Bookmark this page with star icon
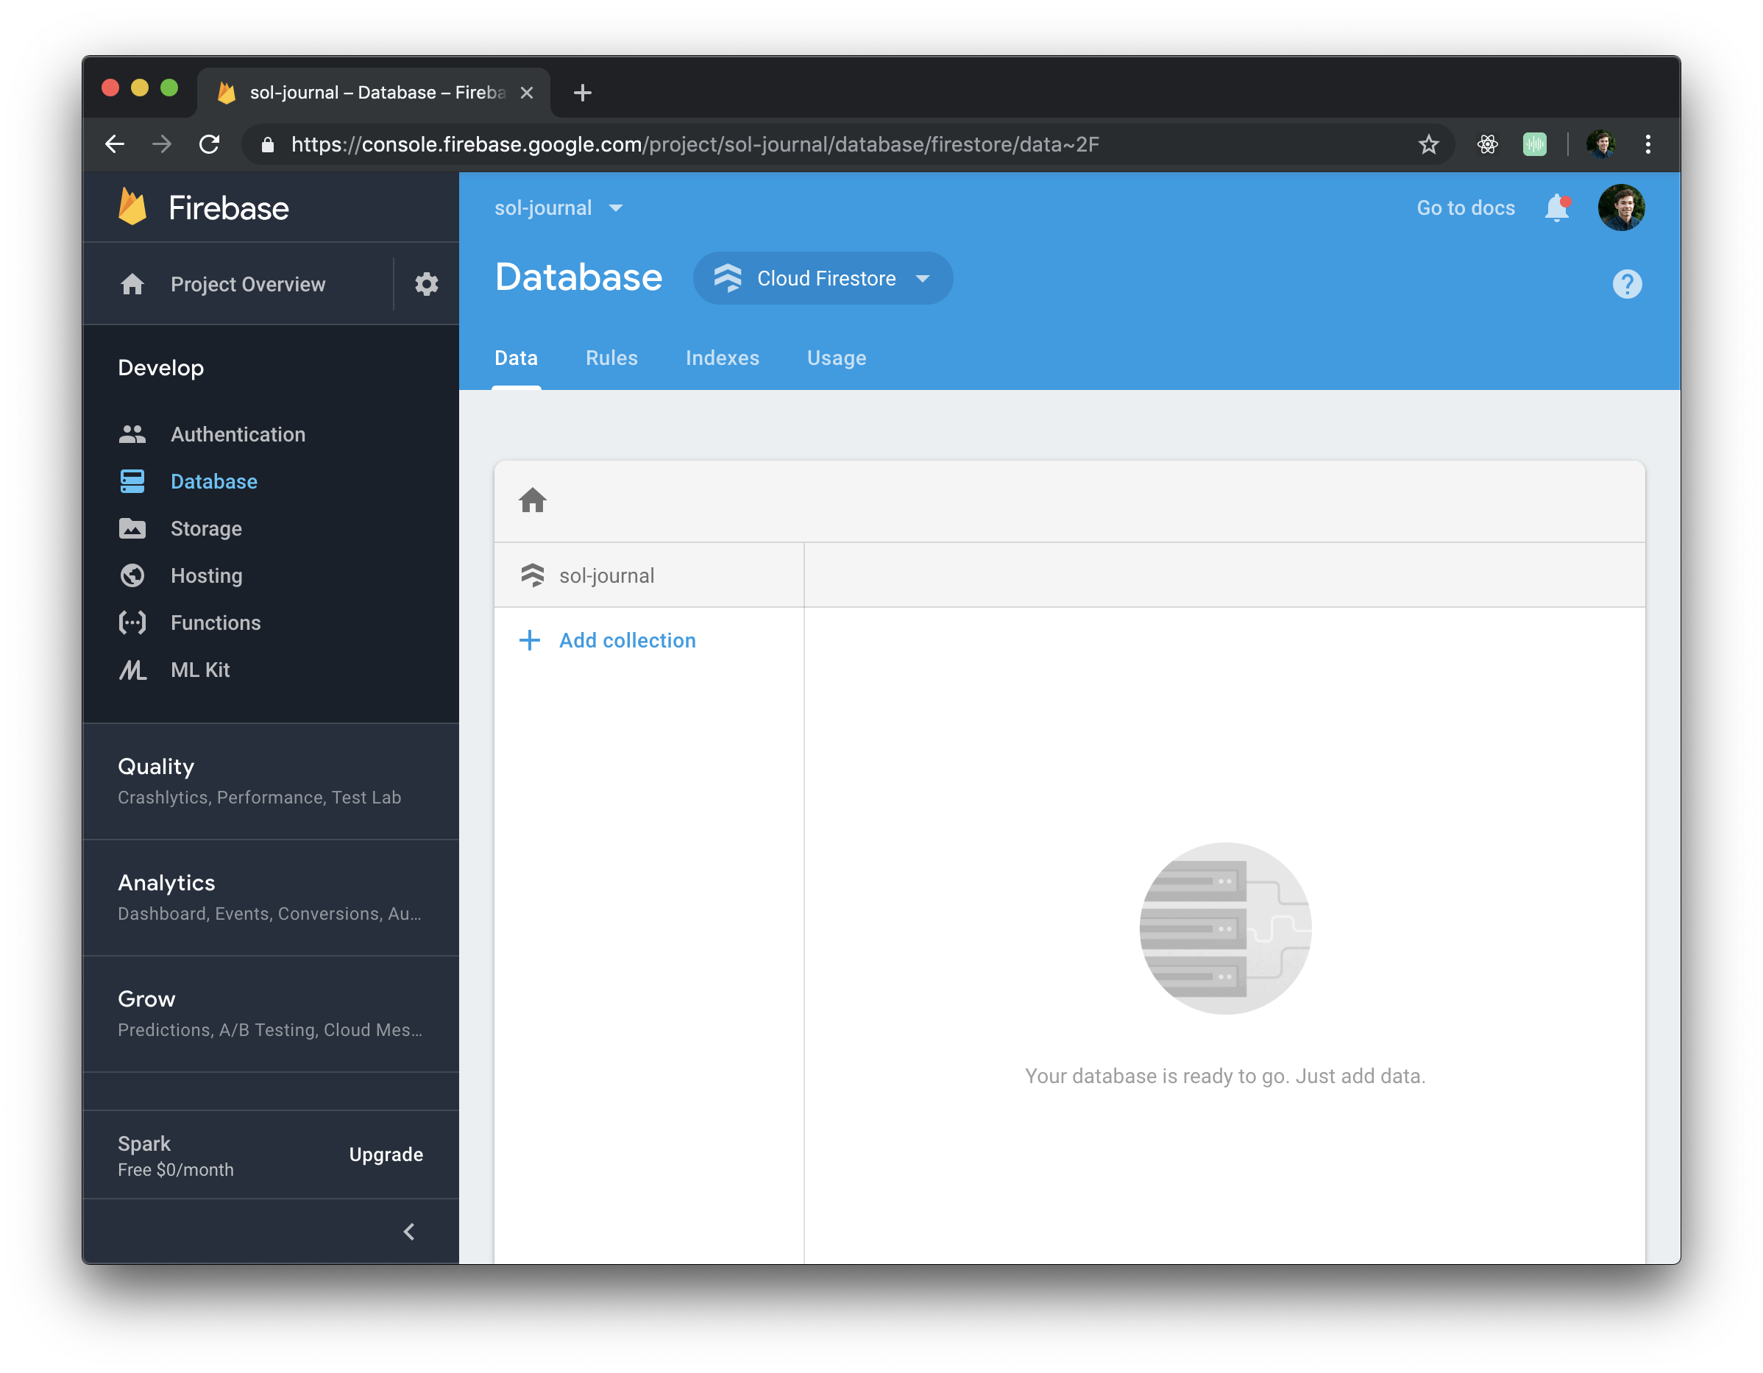Screen dimensions: 1763x1373 point(1428,144)
